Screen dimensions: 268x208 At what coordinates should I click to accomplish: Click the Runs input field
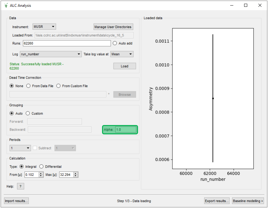(x=66, y=43)
